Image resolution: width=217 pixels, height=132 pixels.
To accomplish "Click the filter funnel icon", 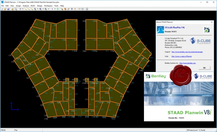I will [x=20, y=9].
